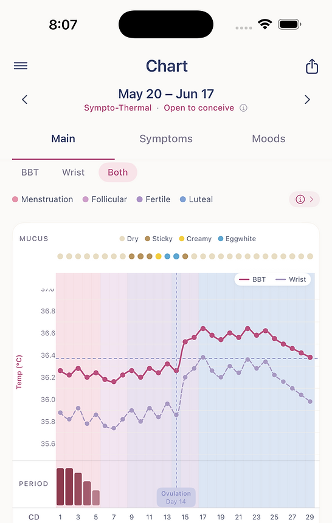Open the Main tab
Image resolution: width=332 pixels, height=523 pixels.
(63, 138)
